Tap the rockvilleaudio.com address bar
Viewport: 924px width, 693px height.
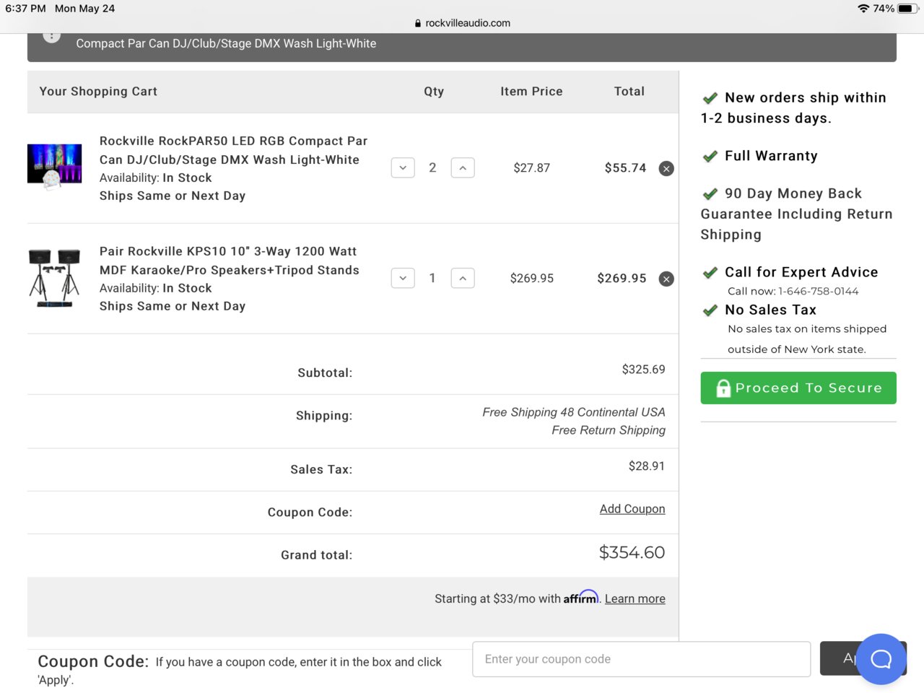(x=462, y=23)
